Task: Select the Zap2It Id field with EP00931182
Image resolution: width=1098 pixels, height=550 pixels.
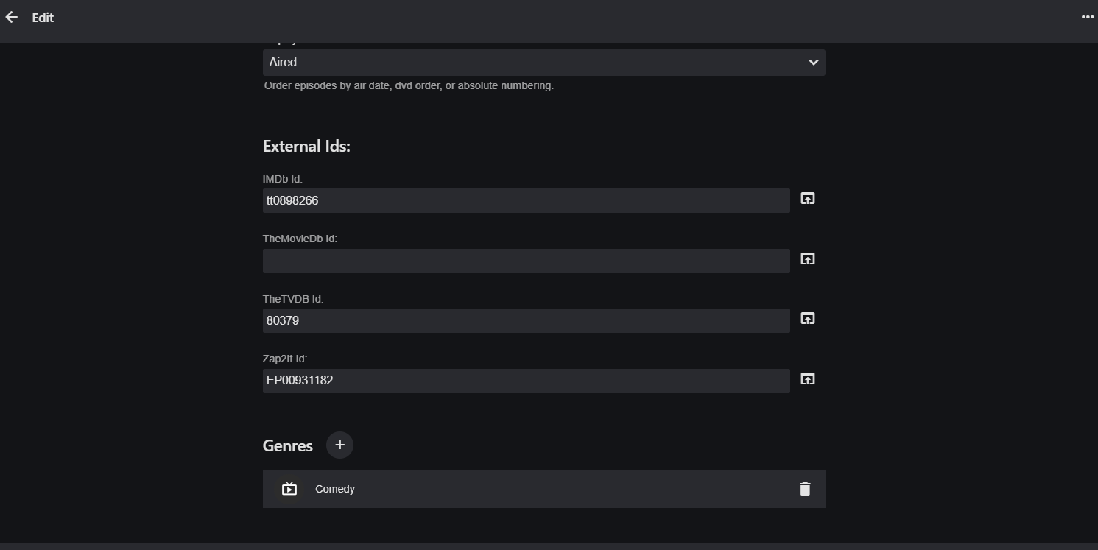Action: pos(526,381)
